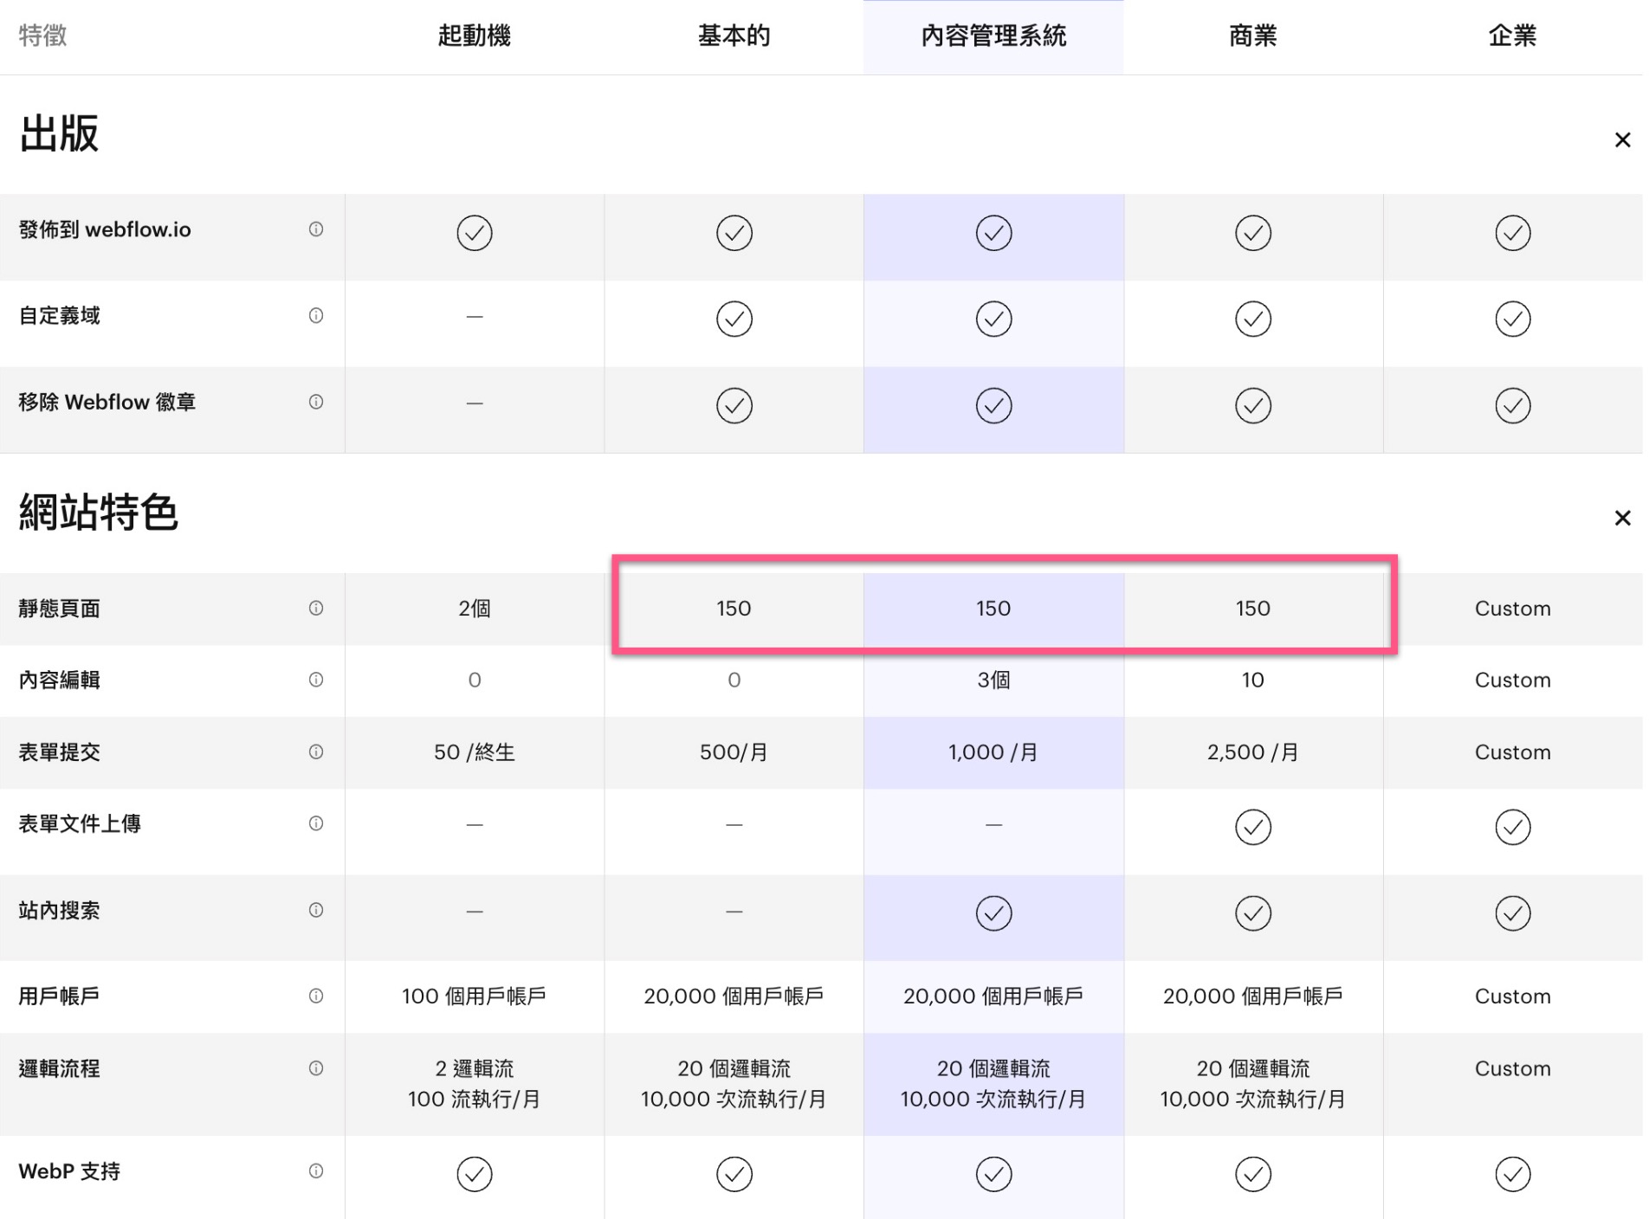Click info icon beside 站內搜索
This screenshot has width=1649, height=1219.
click(316, 911)
